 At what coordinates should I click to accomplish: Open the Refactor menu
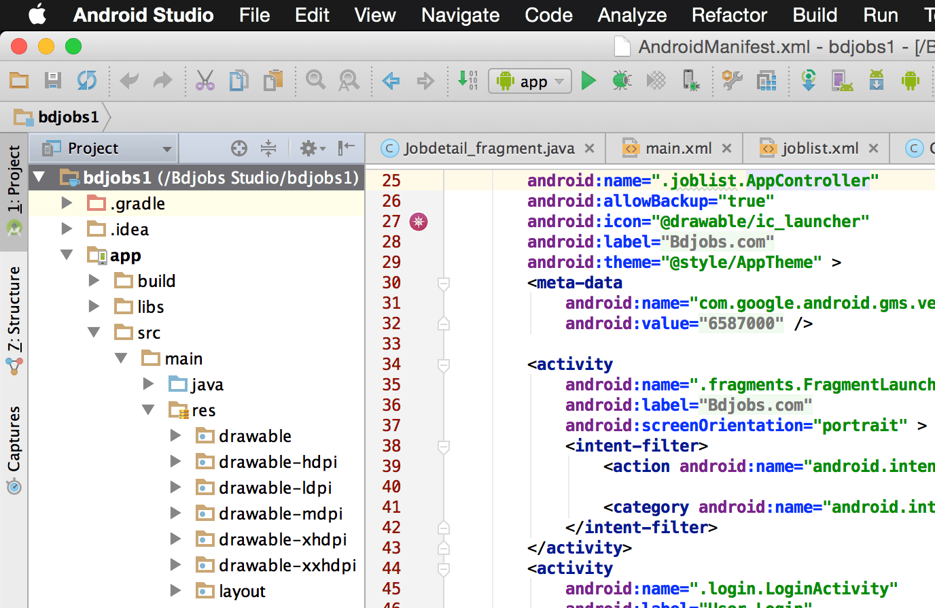point(729,15)
